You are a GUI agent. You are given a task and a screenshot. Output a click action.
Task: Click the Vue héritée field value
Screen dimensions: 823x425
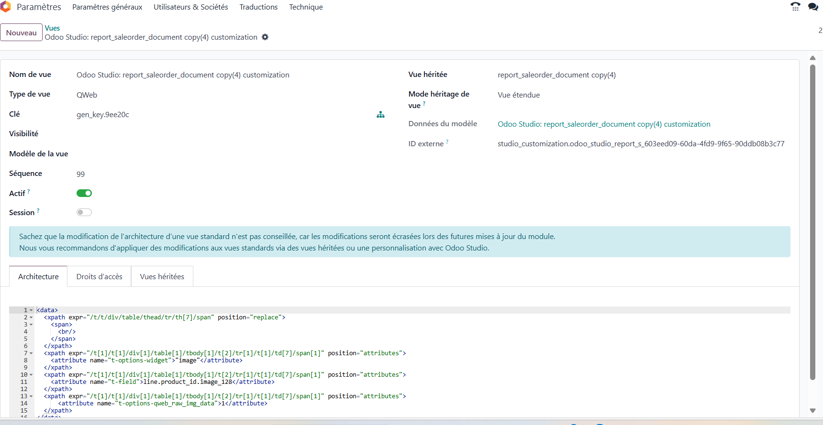tap(556, 75)
